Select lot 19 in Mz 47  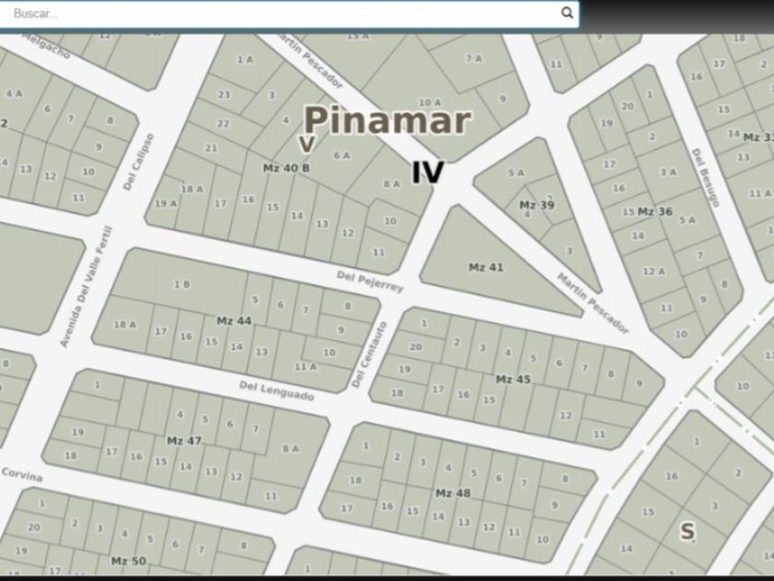click(x=77, y=432)
